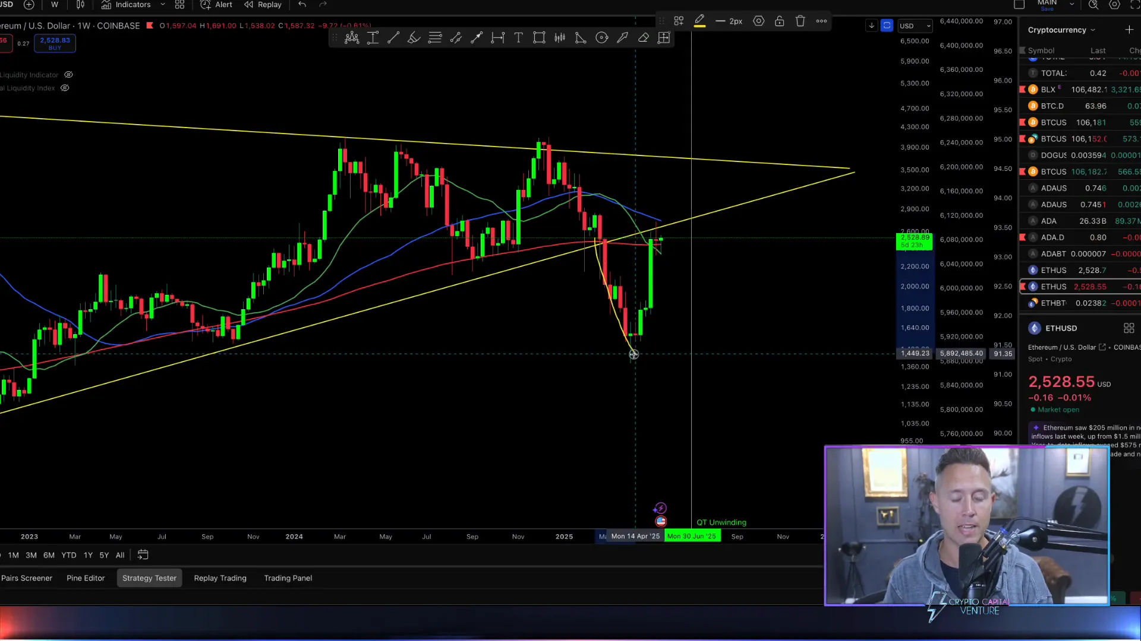Select BTC.D row in watchlist
1141x641 pixels.
point(1080,106)
